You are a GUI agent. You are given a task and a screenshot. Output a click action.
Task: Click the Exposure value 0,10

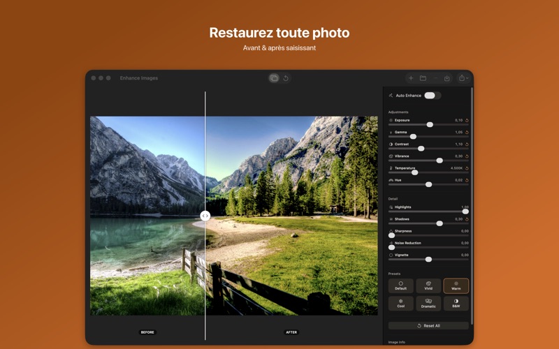(x=458, y=120)
